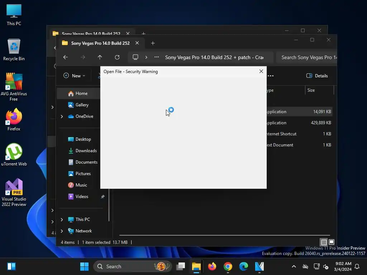This screenshot has width=367, height=275.
Task: Show hidden system tray icons
Action: click(294, 266)
